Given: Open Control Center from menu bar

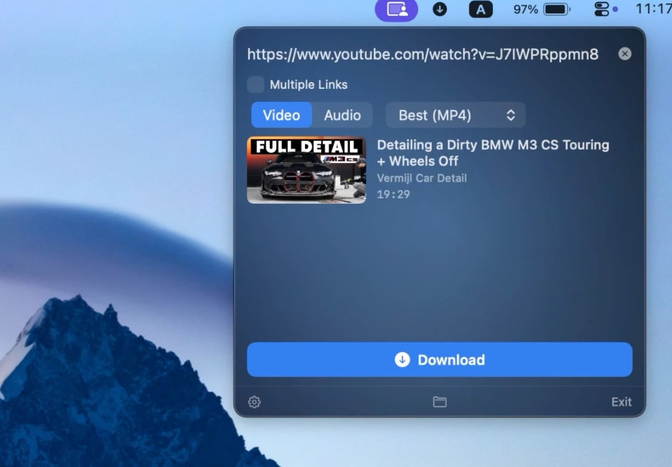Looking at the screenshot, I should 602,10.
